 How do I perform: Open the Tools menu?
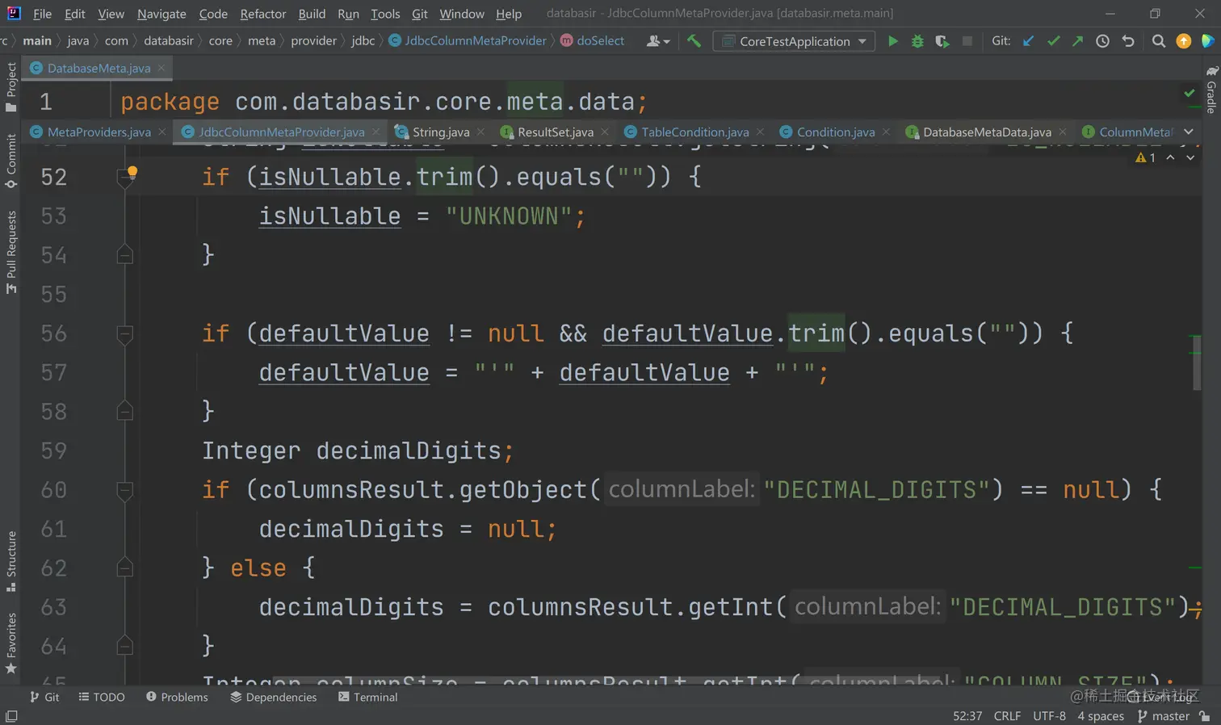coord(385,14)
